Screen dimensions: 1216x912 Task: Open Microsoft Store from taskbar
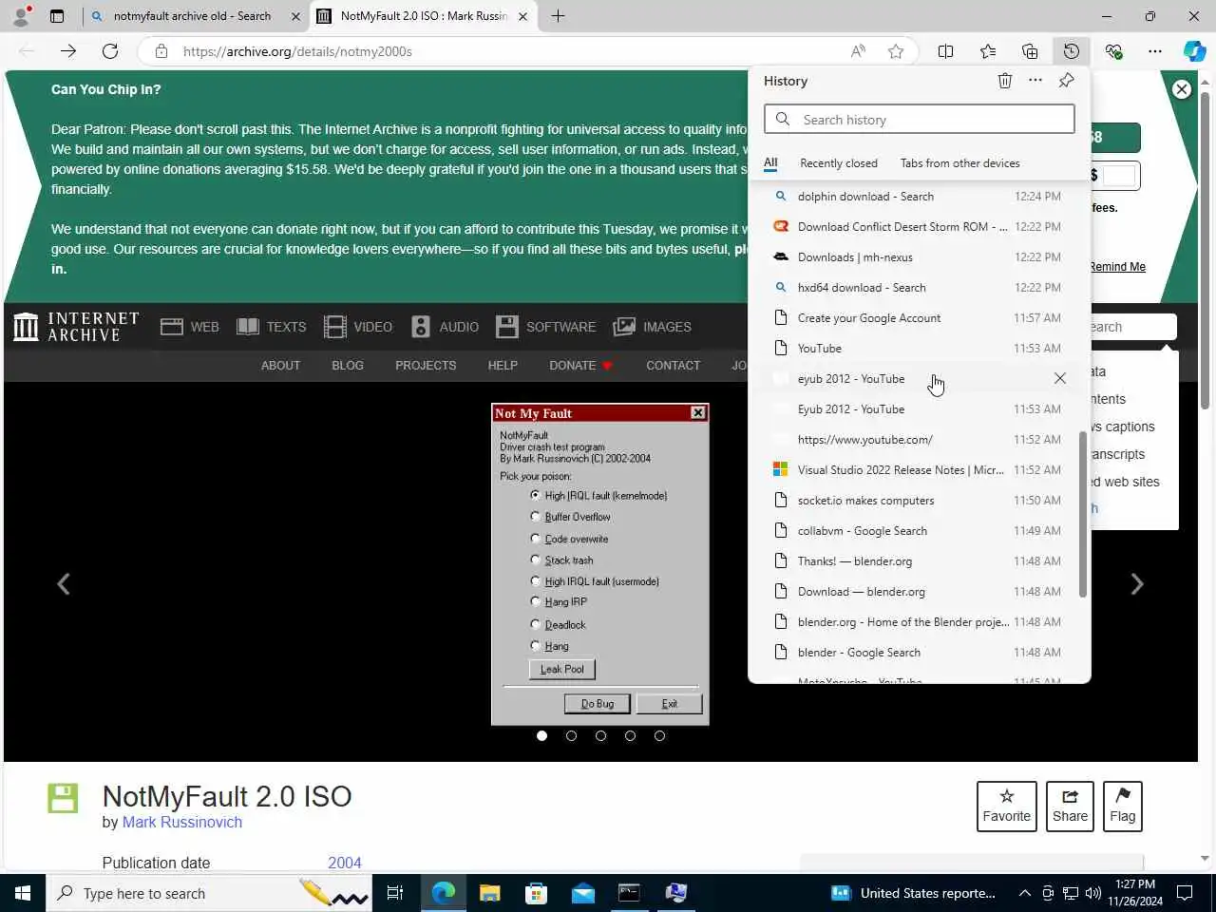click(x=536, y=893)
